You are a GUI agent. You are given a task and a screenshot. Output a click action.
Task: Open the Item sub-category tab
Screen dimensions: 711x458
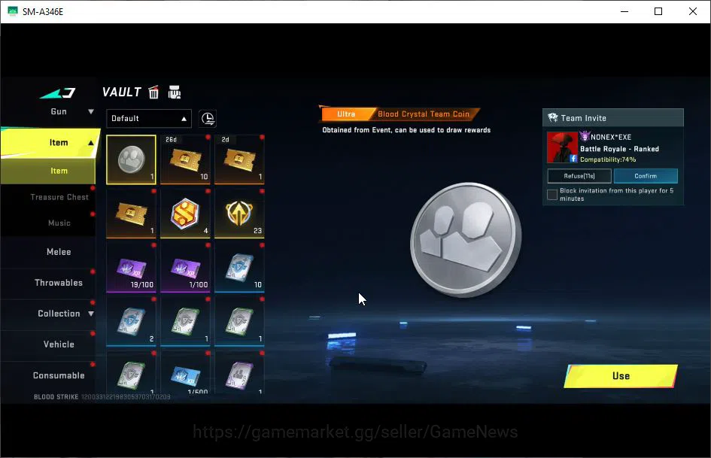[x=48, y=171]
